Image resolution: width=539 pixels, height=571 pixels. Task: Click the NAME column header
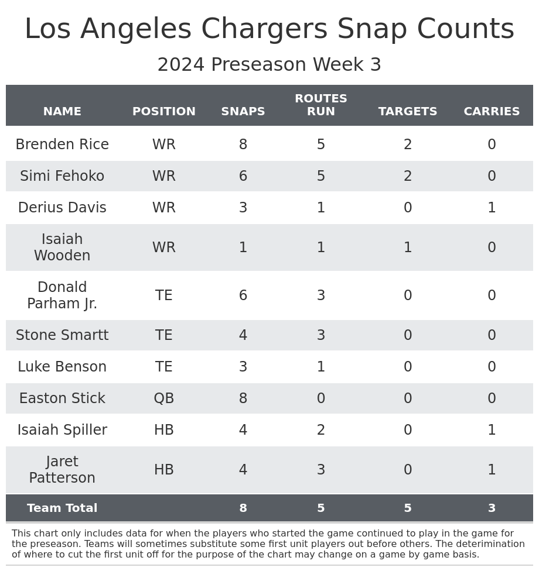(62, 111)
